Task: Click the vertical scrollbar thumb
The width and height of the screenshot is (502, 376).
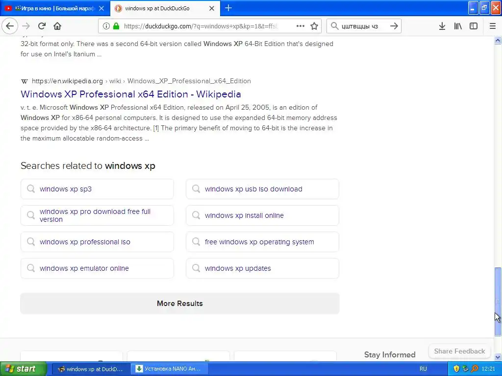Action: pyautogui.click(x=498, y=302)
